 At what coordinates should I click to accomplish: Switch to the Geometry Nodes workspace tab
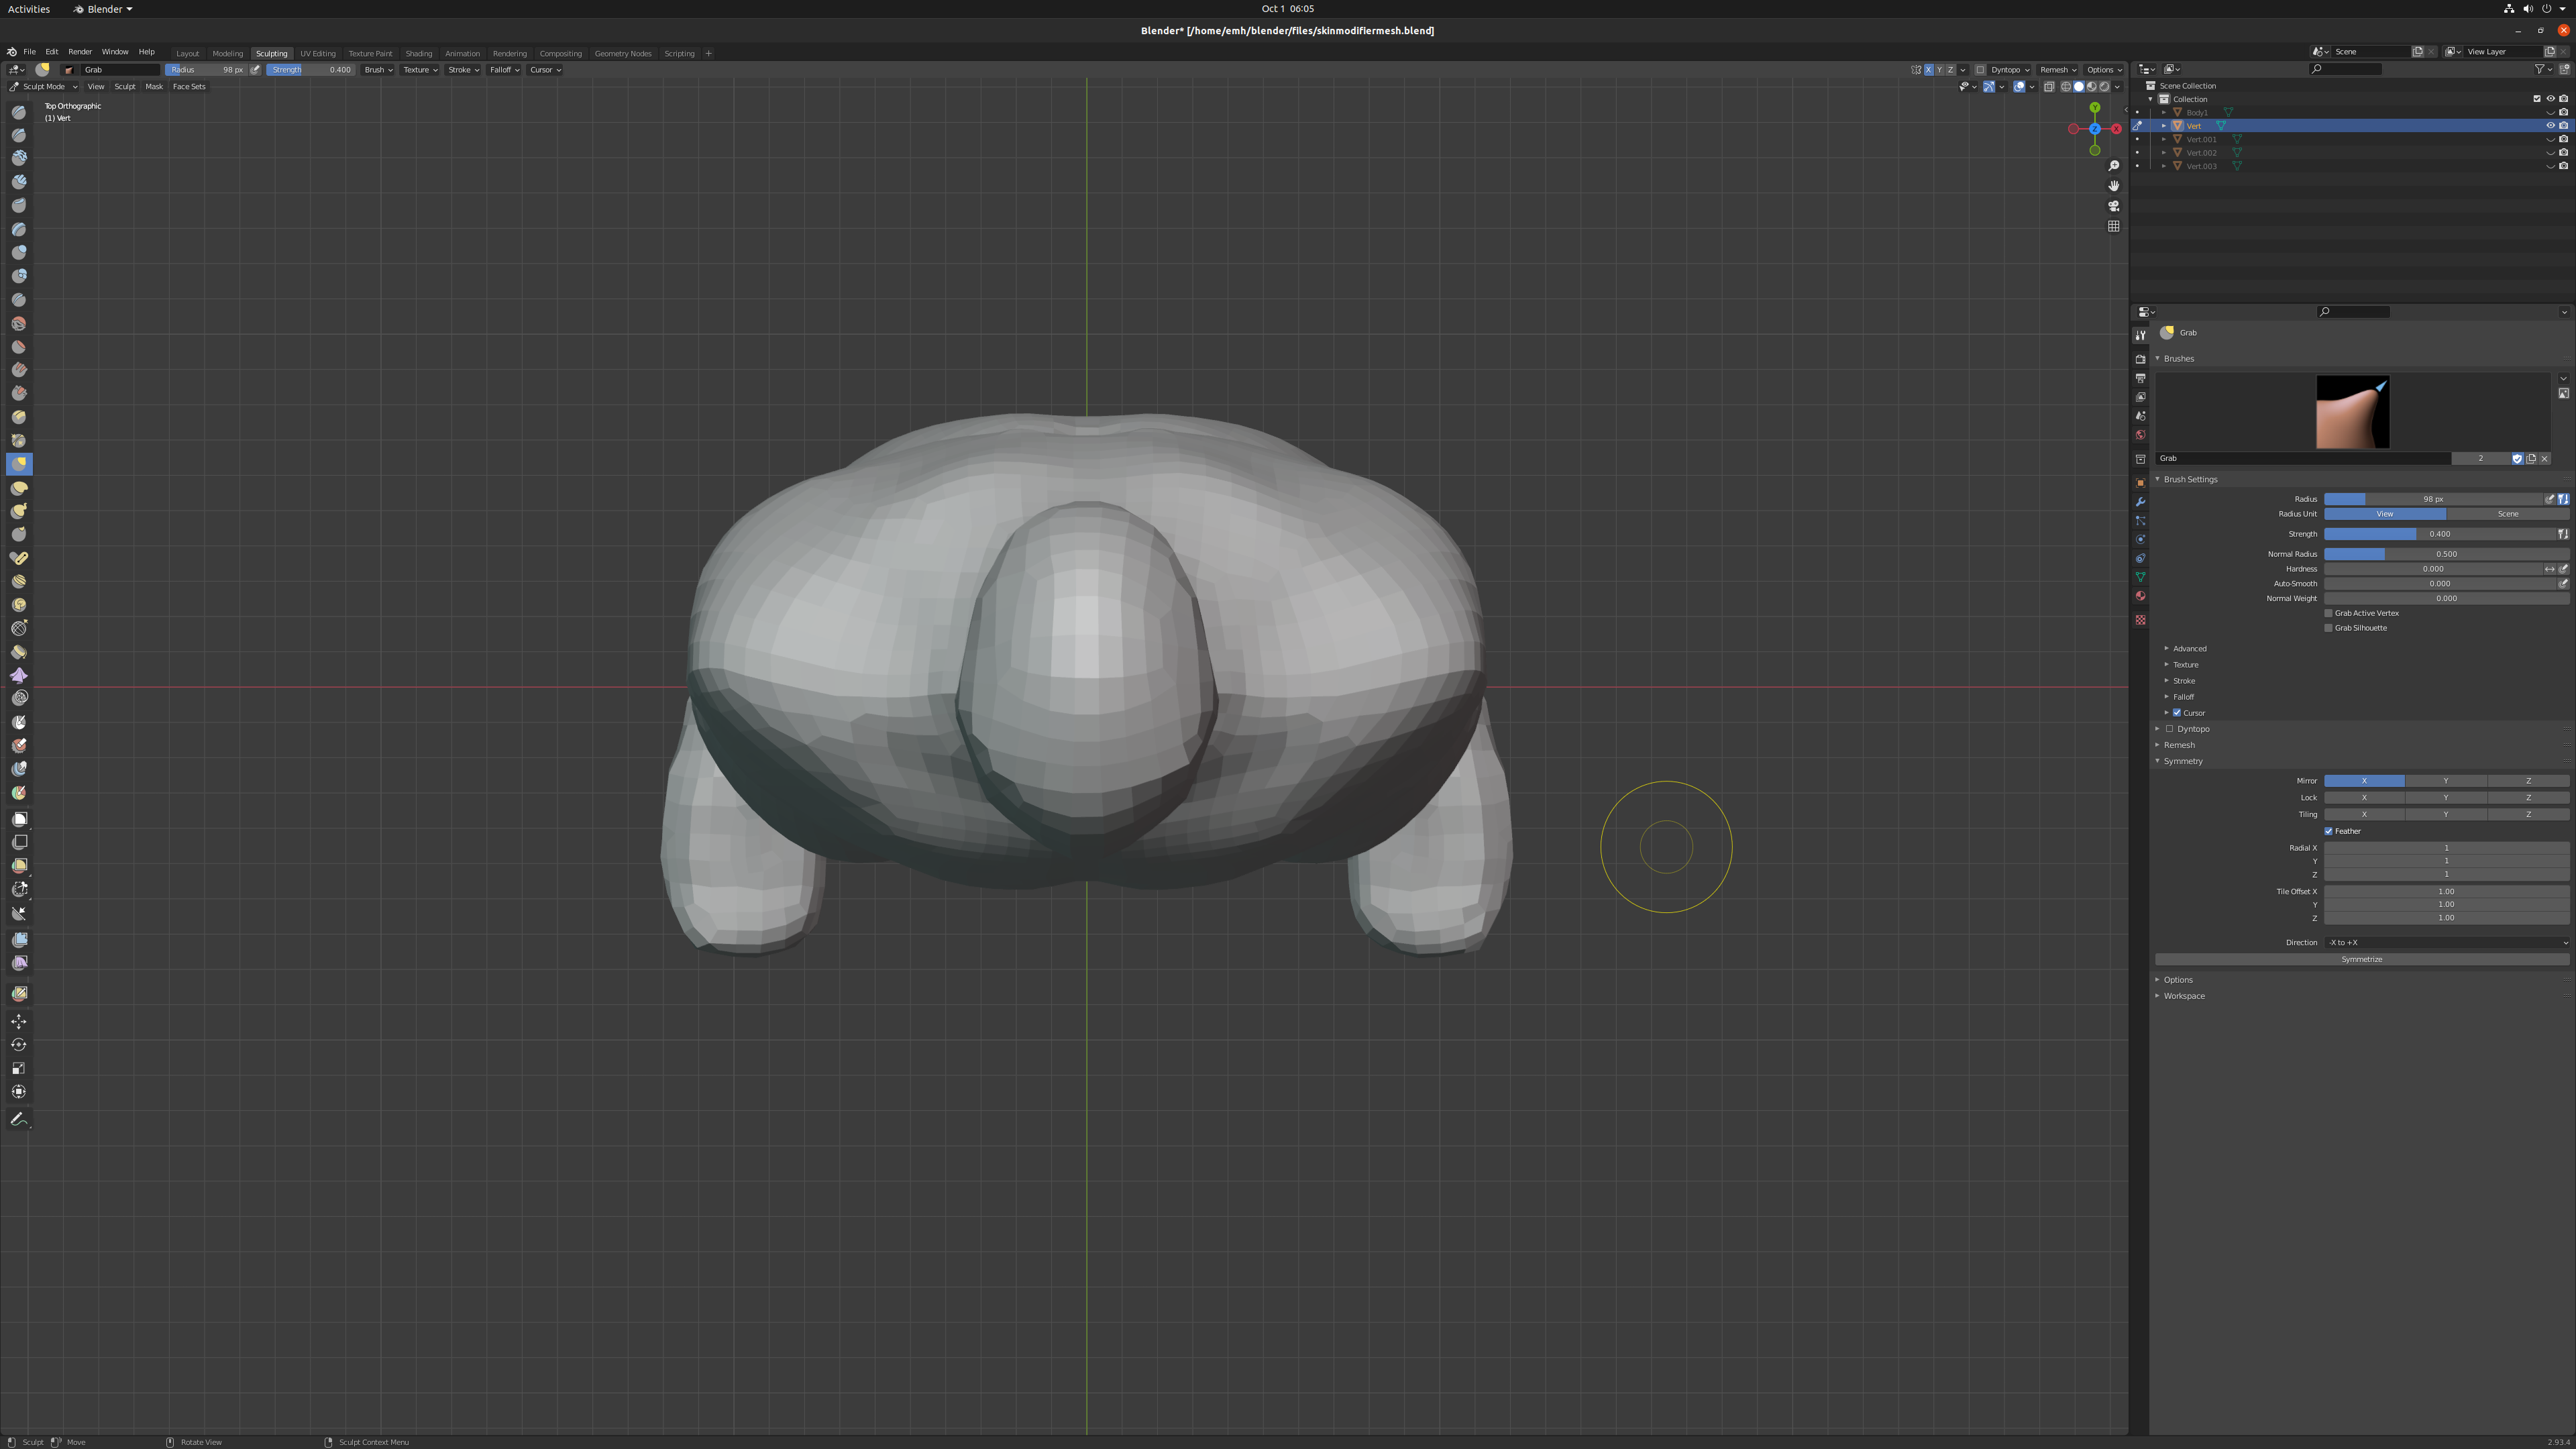(622, 53)
